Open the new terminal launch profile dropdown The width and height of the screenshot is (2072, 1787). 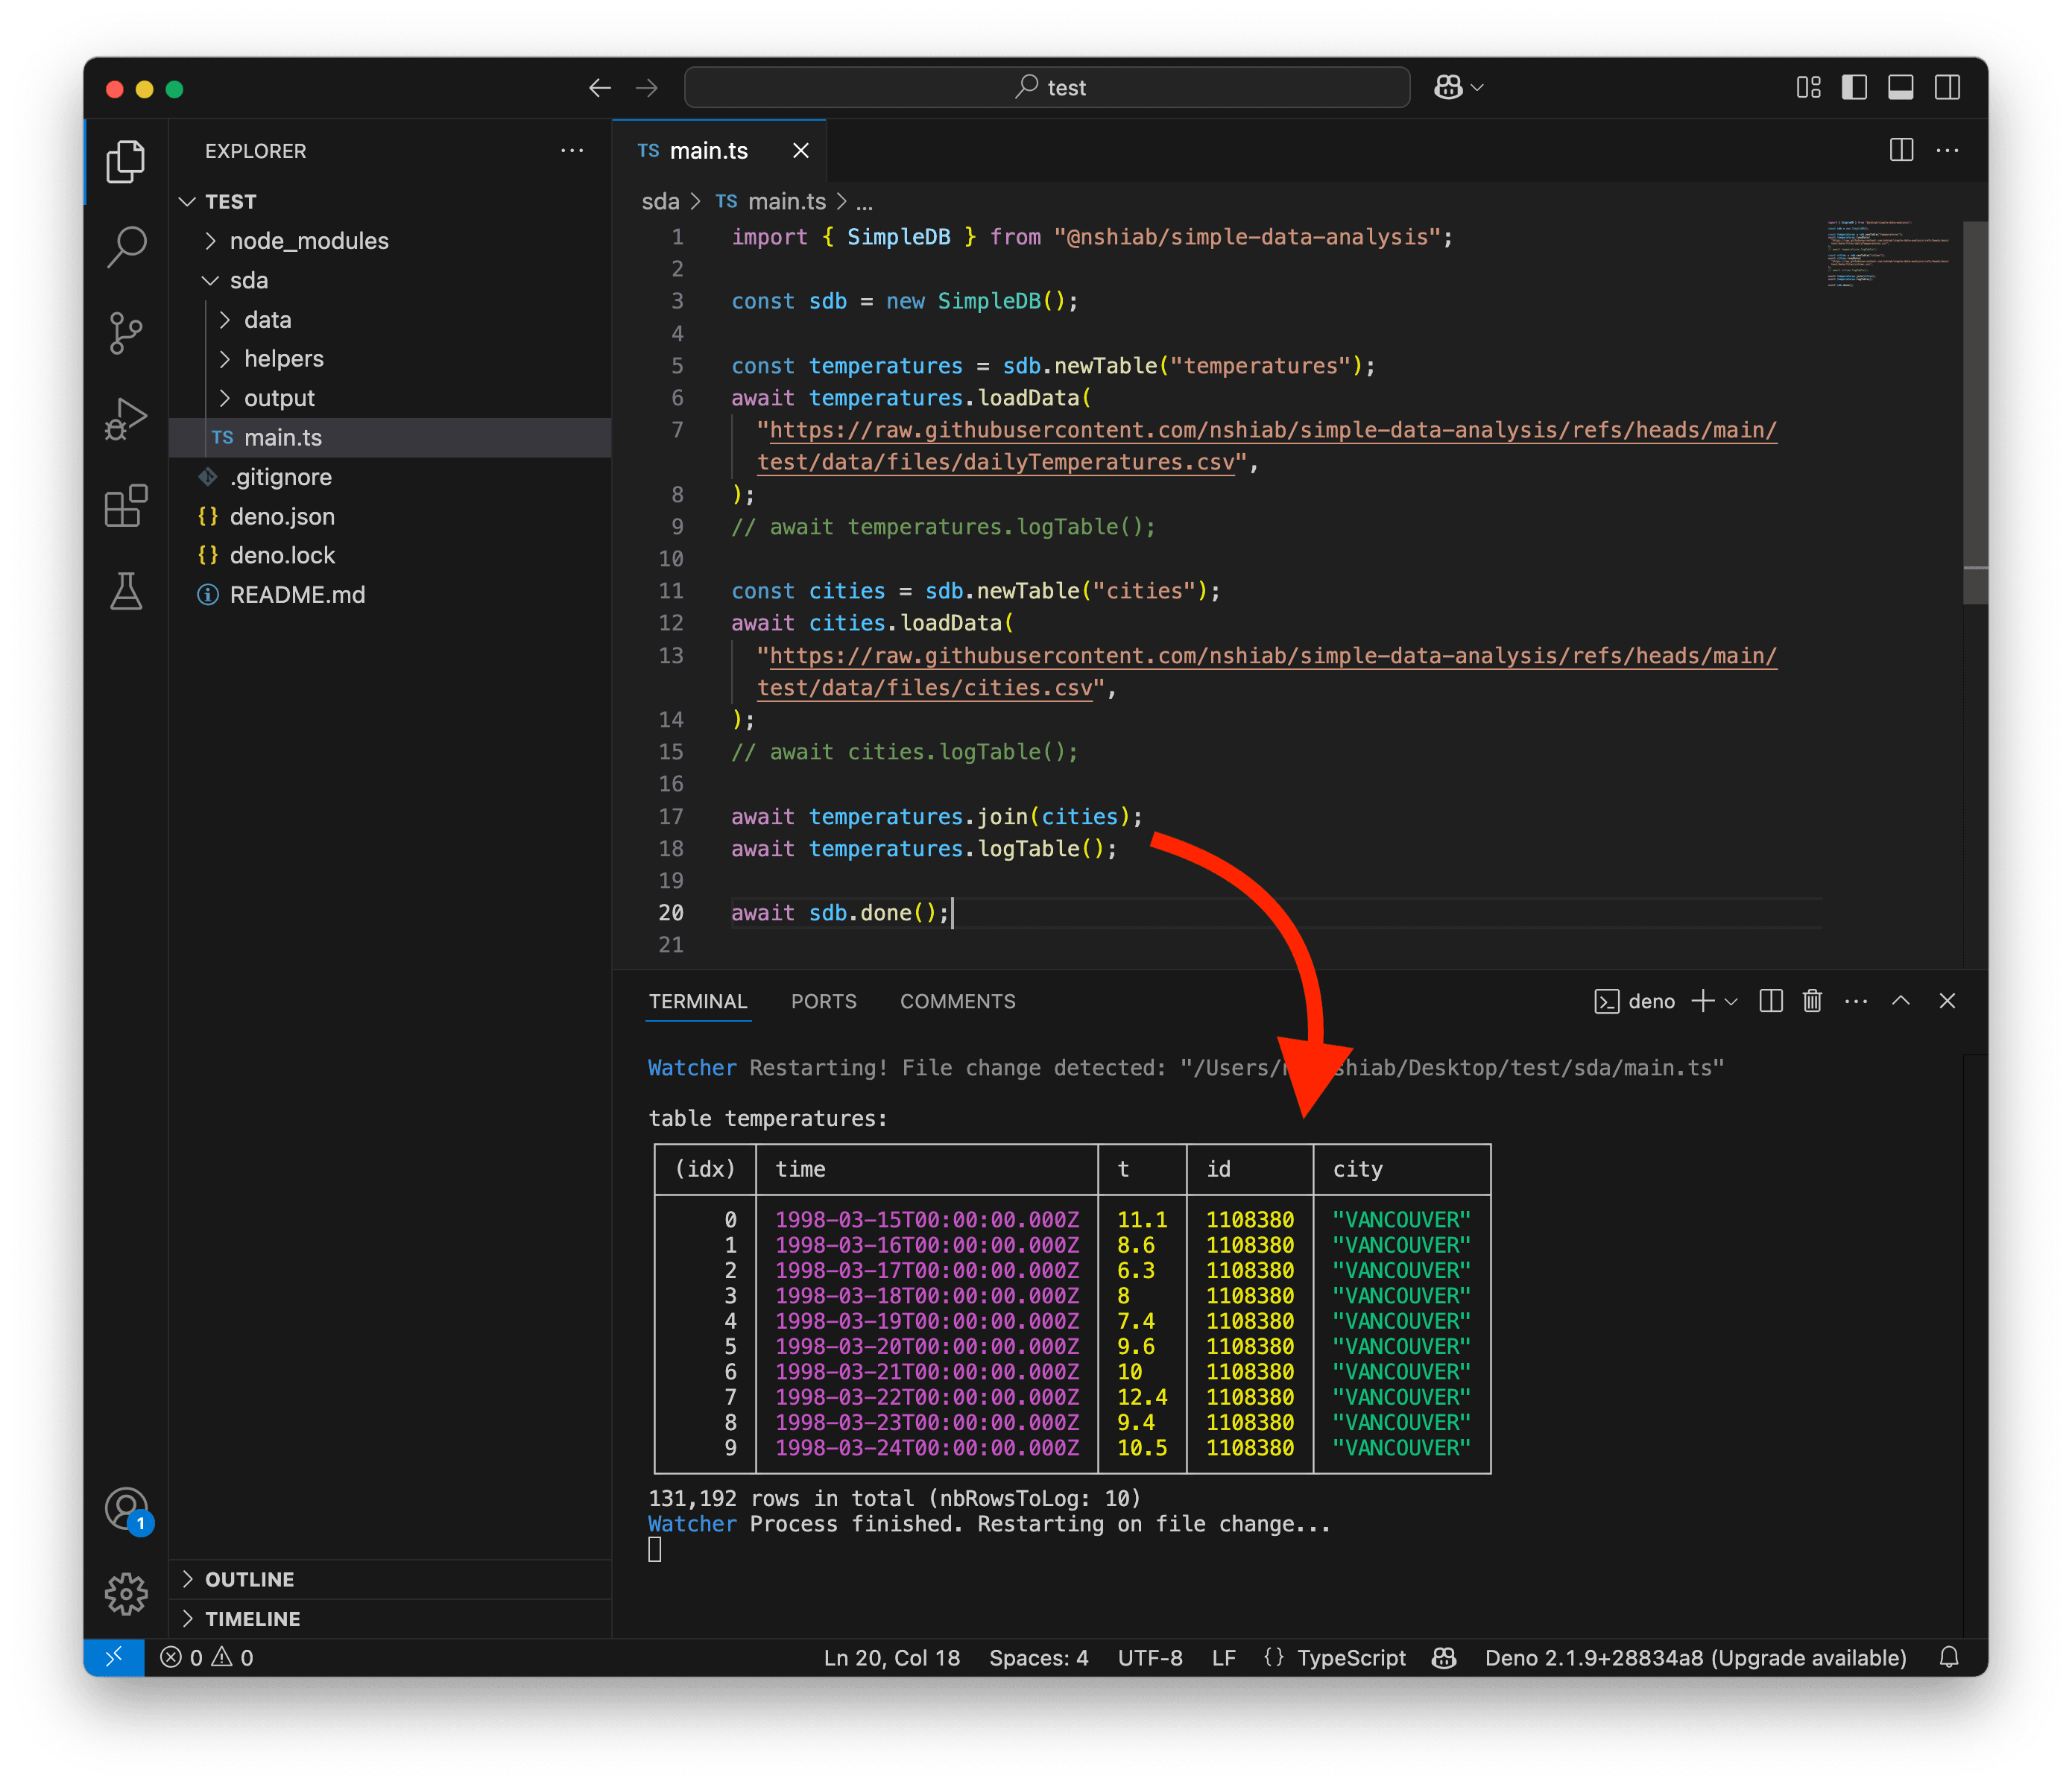click(x=1731, y=1001)
